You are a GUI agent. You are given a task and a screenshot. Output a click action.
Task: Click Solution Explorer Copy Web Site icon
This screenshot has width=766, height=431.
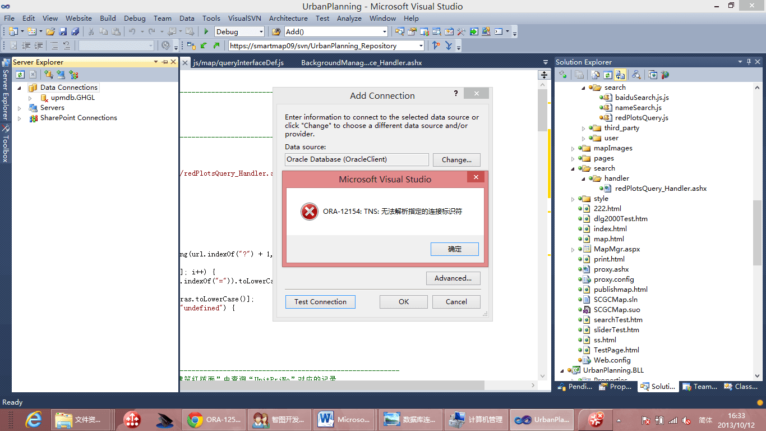tap(653, 75)
